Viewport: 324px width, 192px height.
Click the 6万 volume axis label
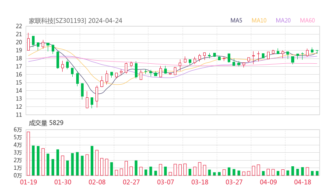tap(18, 130)
